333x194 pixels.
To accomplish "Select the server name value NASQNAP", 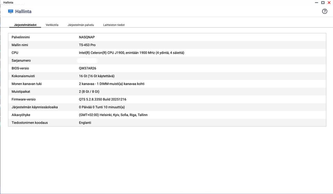I will 87,37.
